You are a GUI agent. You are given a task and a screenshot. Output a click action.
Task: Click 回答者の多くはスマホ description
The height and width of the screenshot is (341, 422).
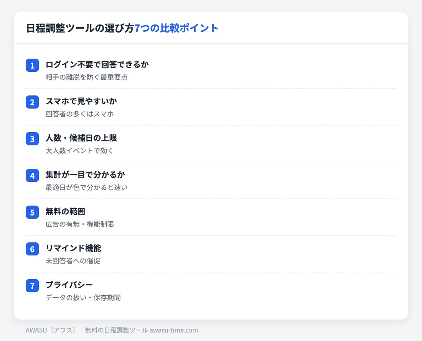tap(80, 114)
